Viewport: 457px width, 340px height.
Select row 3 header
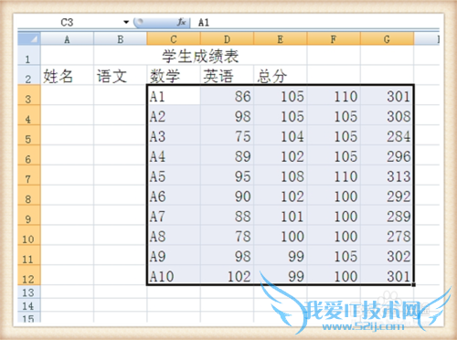29,95
